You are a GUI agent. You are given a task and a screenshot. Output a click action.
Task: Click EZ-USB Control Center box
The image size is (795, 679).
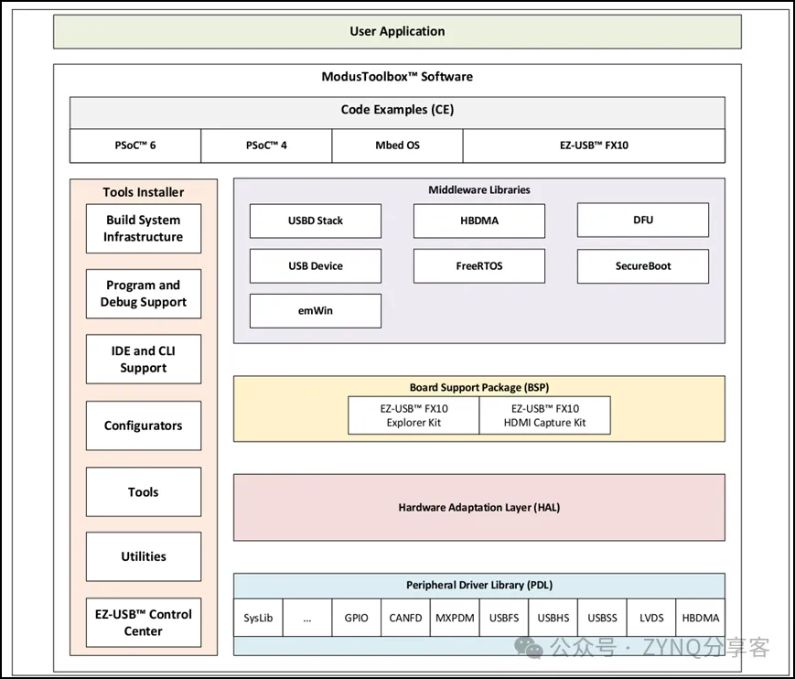point(144,622)
